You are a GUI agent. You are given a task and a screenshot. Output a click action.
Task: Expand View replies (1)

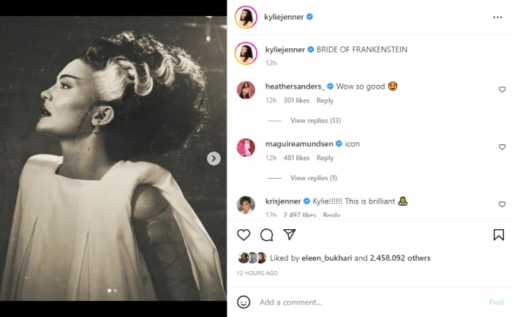[x=313, y=178]
